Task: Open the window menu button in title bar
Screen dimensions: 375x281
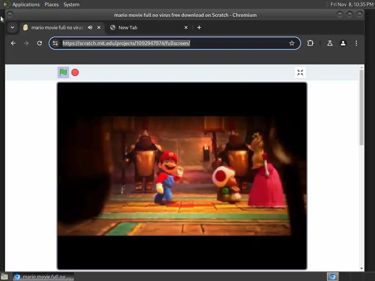Action: pyautogui.click(x=10, y=15)
